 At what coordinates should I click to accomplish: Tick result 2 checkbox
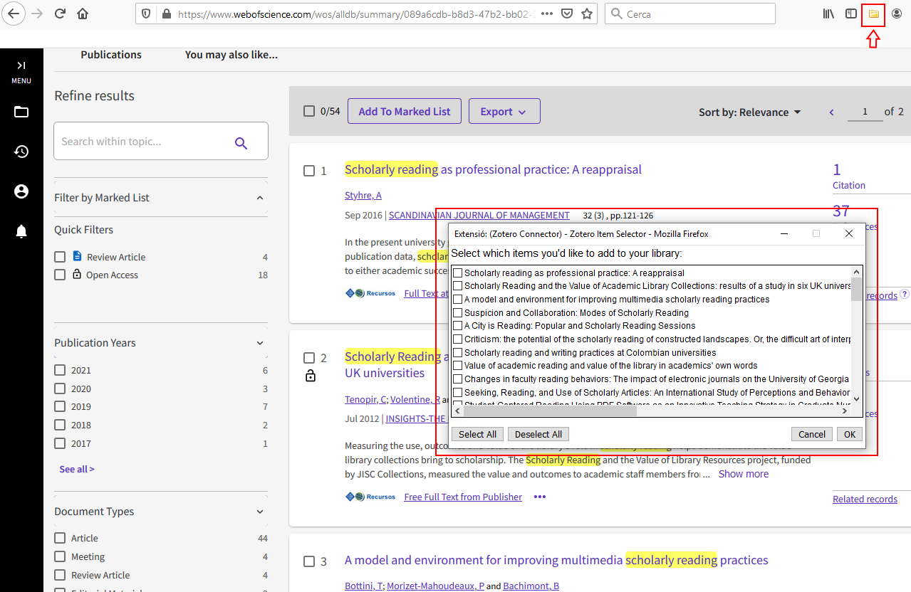[x=309, y=358]
